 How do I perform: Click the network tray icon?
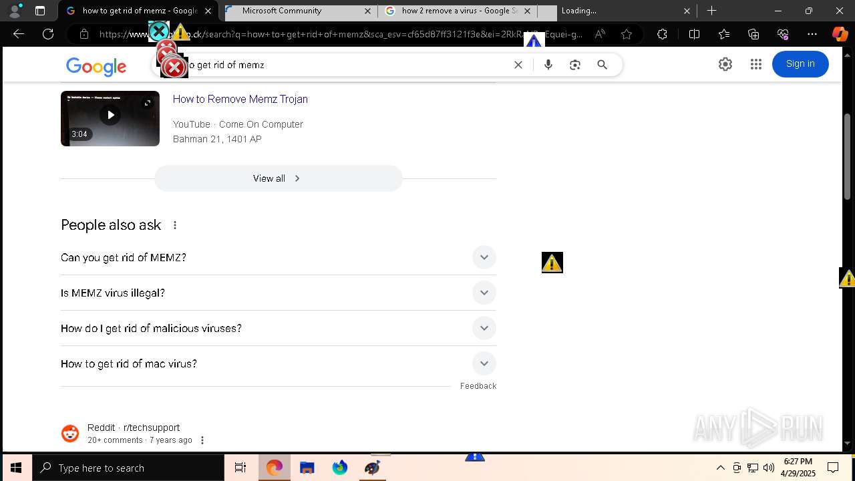(753, 468)
